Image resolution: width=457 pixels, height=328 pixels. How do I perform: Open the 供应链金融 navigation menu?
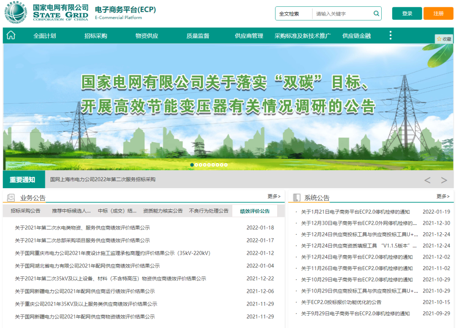tap(356, 36)
